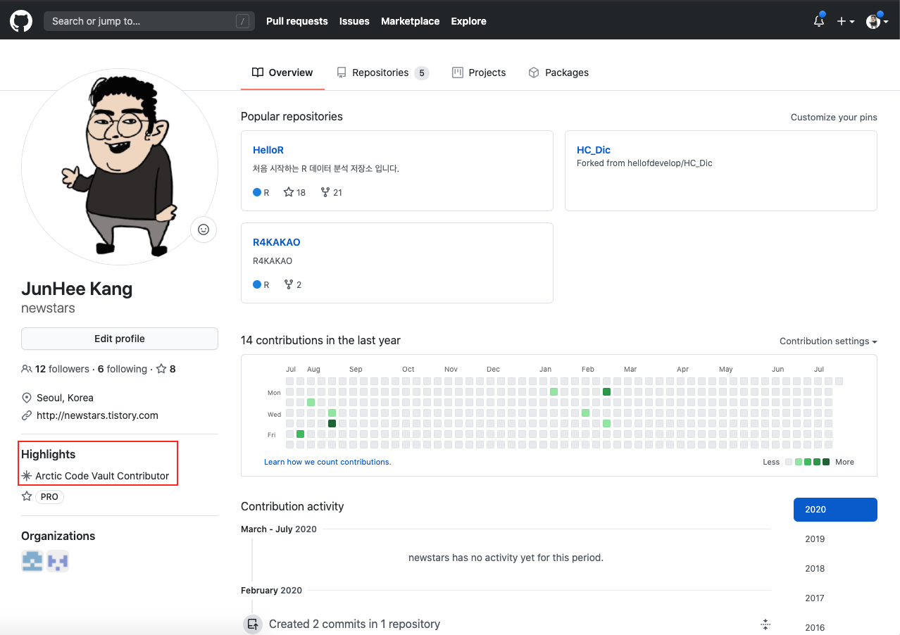Viewport: 900px width, 635px height.
Task: Click the 'Forked from hellofdevelop/HC_Dic' text
Action: pos(644,163)
